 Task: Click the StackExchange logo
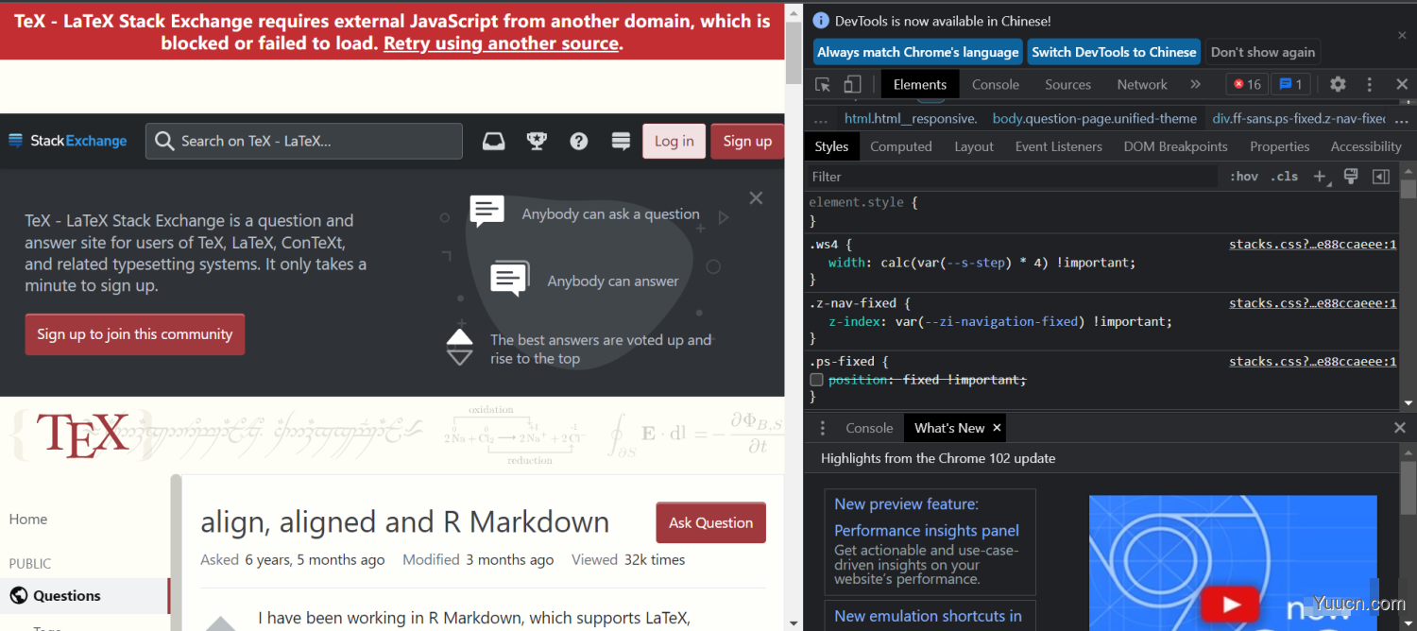pyautogui.click(x=67, y=141)
